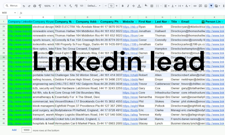Viewport: 225px width, 135px height.
Task: Print the spreadsheet
Action: click(x=35, y=6)
